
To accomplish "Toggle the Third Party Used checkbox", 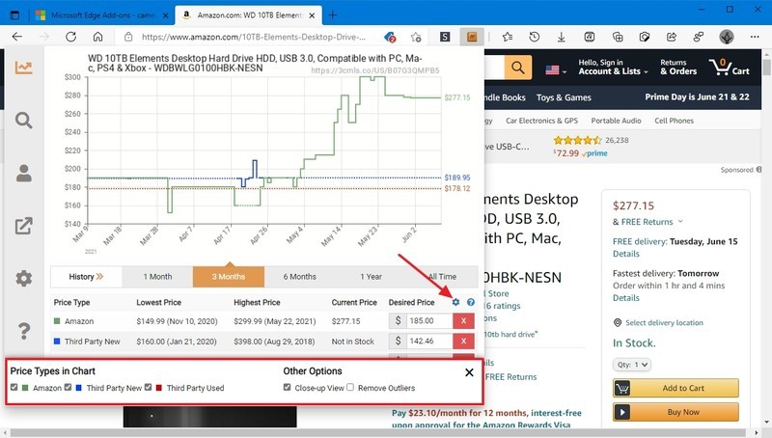I will pos(149,387).
